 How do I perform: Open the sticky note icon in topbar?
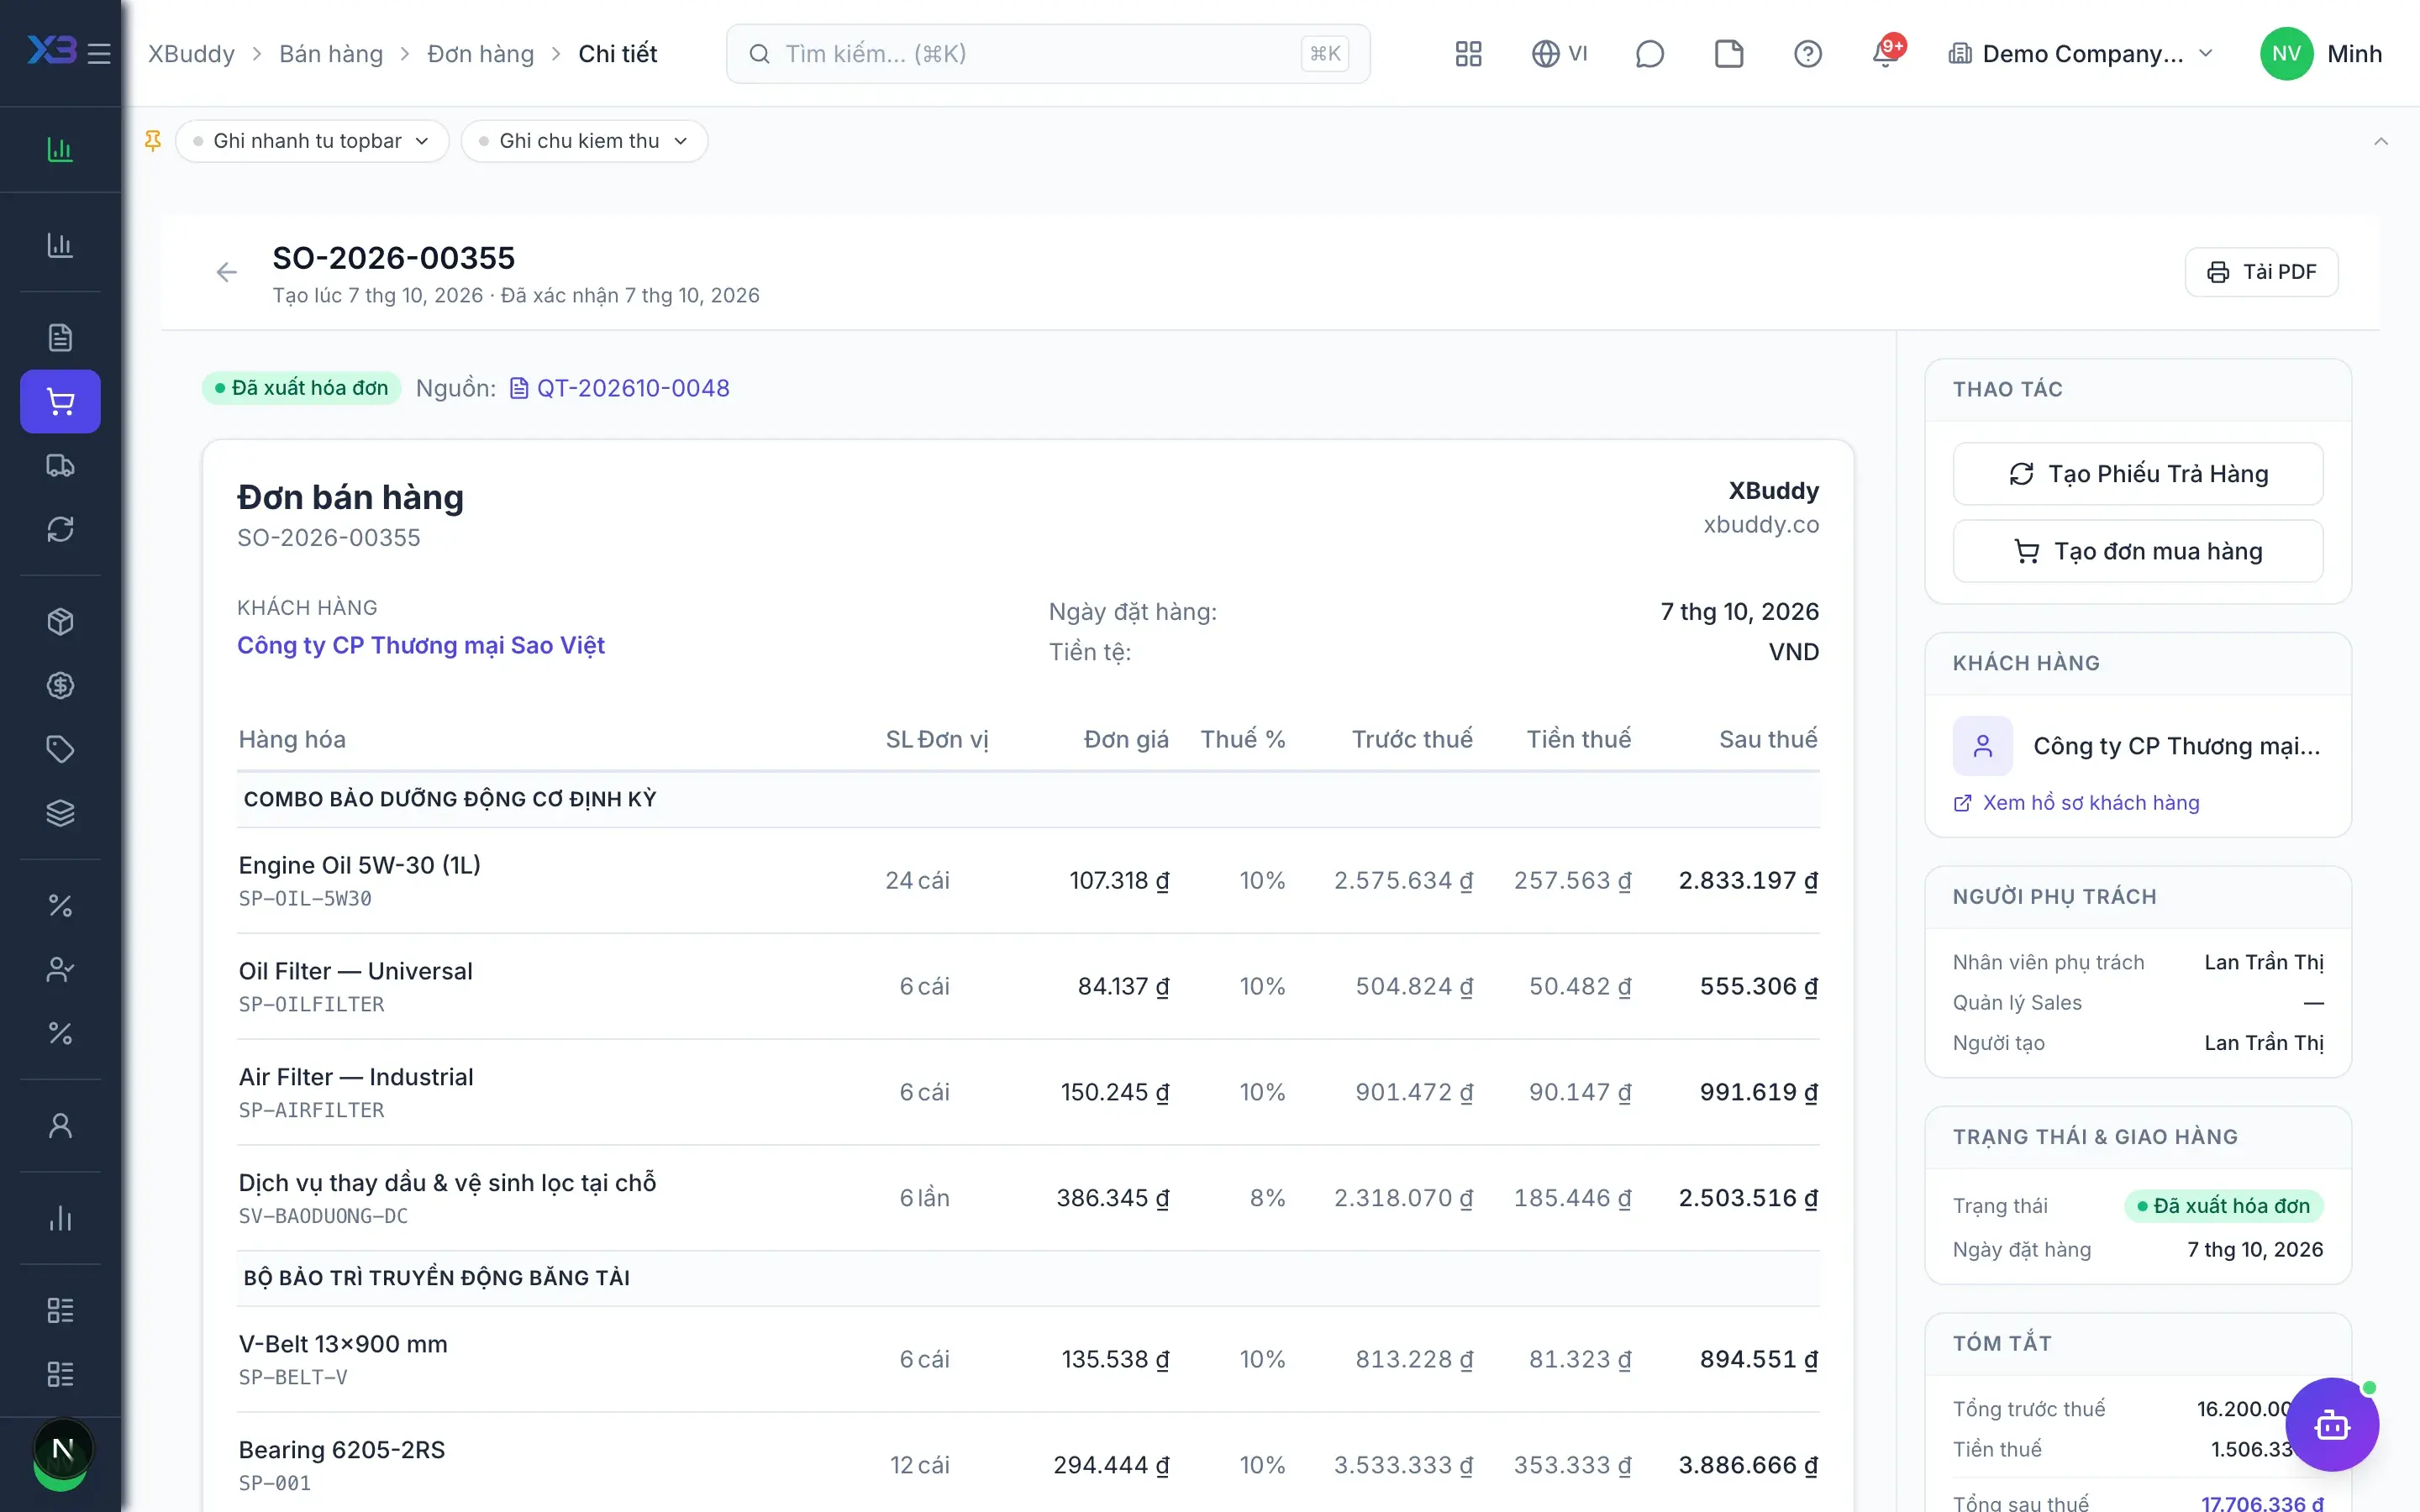pyautogui.click(x=1729, y=54)
